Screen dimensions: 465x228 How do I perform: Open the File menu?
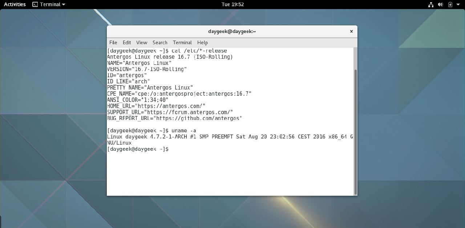113,42
